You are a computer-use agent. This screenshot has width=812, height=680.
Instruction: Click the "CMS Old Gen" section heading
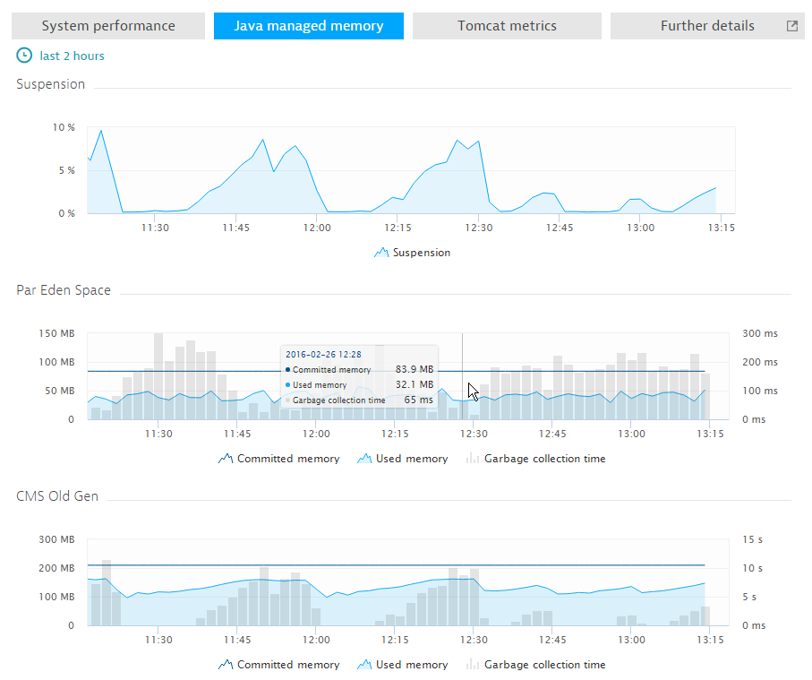[57, 496]
